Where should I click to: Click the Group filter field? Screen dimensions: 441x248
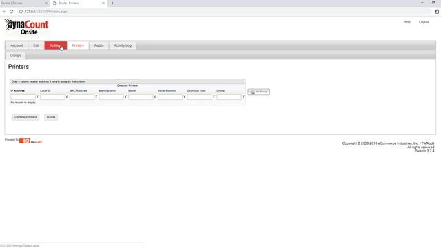click(229, 97)
